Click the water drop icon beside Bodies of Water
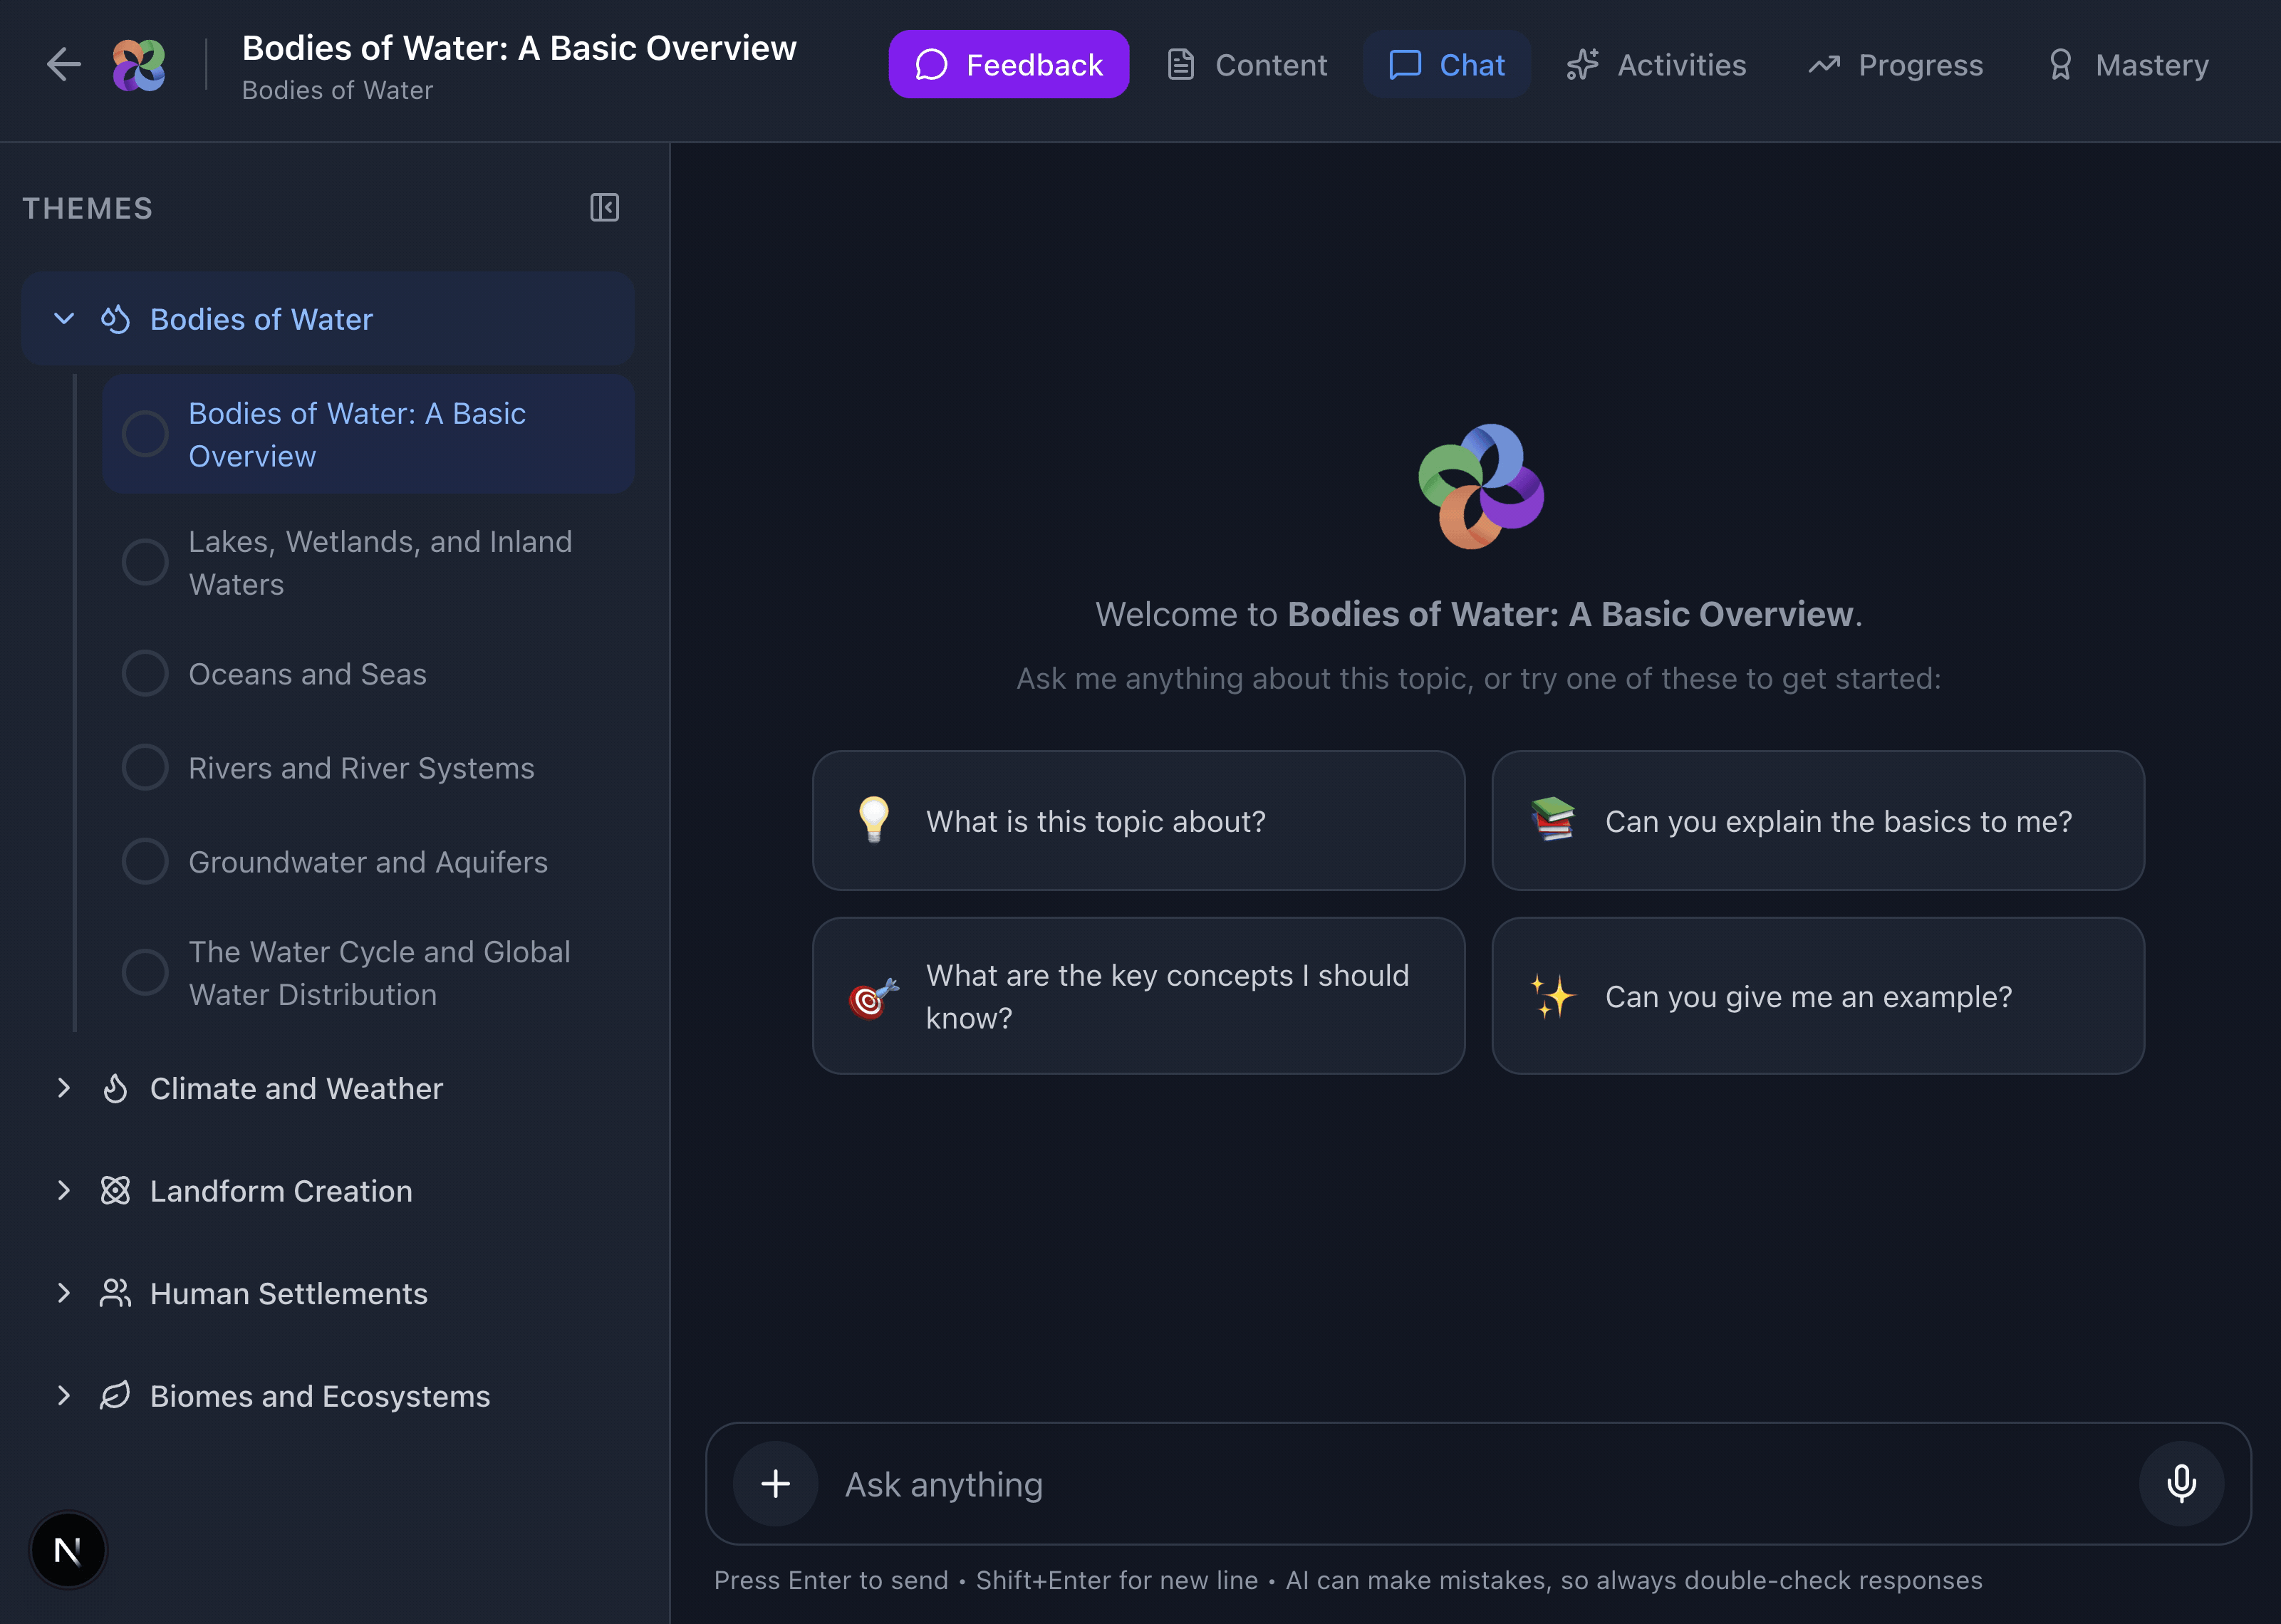2281x1624 pixels. point(115,318)
